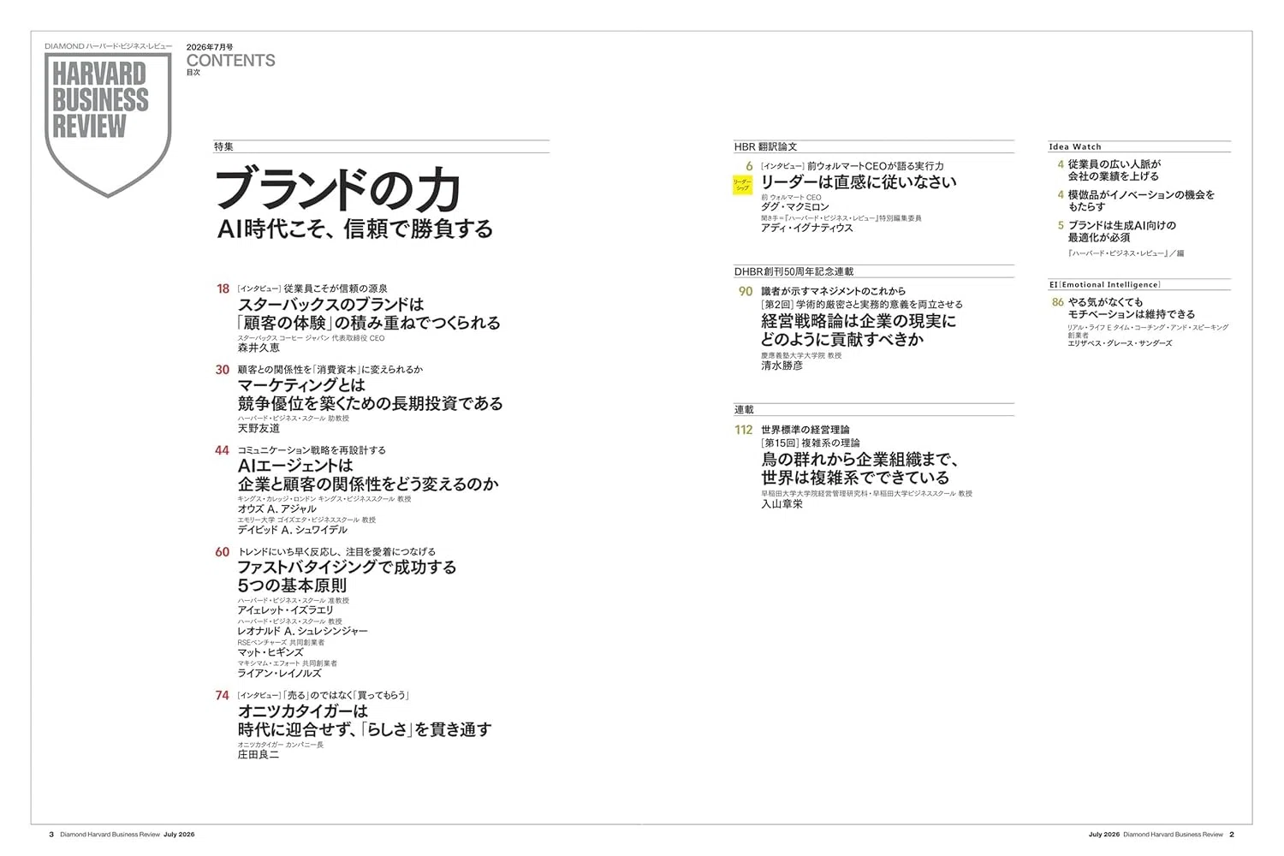
Task: Click the 目次 label under CONTENTS
Action: pos(193,73)
